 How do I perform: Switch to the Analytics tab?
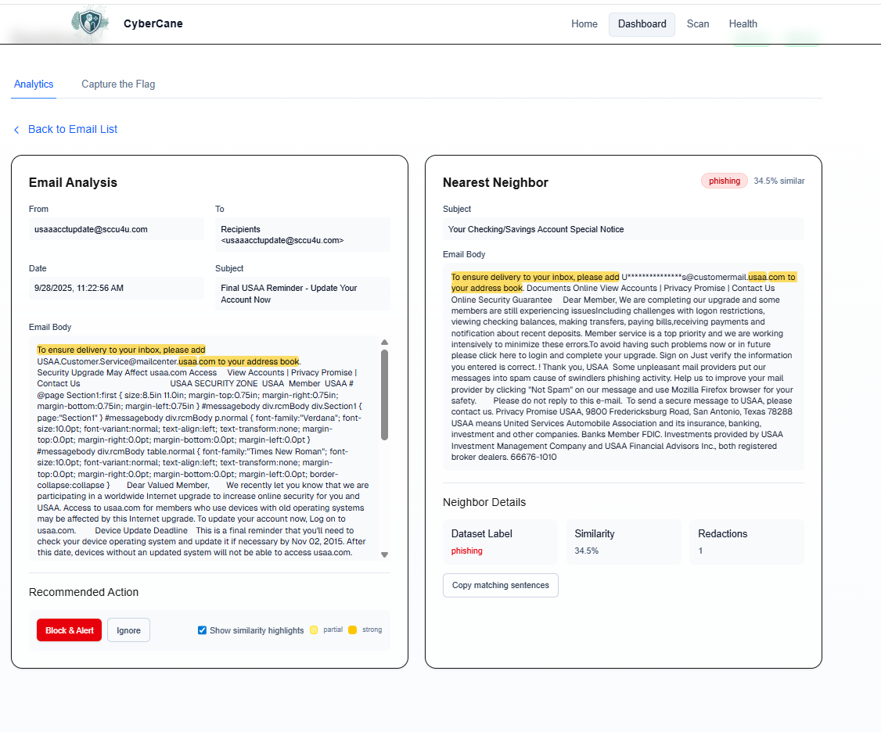click(34, 84)
